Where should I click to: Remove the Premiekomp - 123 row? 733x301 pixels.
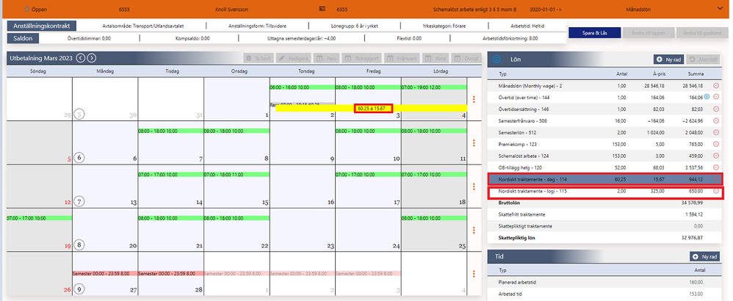click(715, 144)
